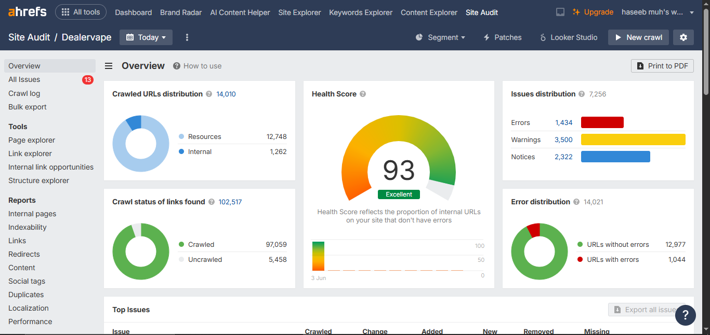The width and height of the screenshot is (710, 335).
Task: Click info icon beside Crawled URLs distribution
Action: click(209, 94)
